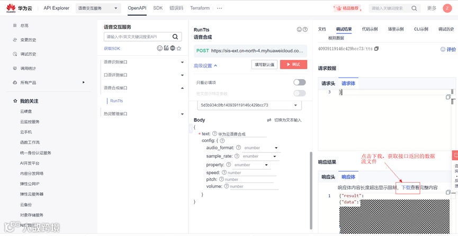Toggle the 密文显示特定参数 switch
This screenshot has height=236, width=458.
[x=299, y=93]
